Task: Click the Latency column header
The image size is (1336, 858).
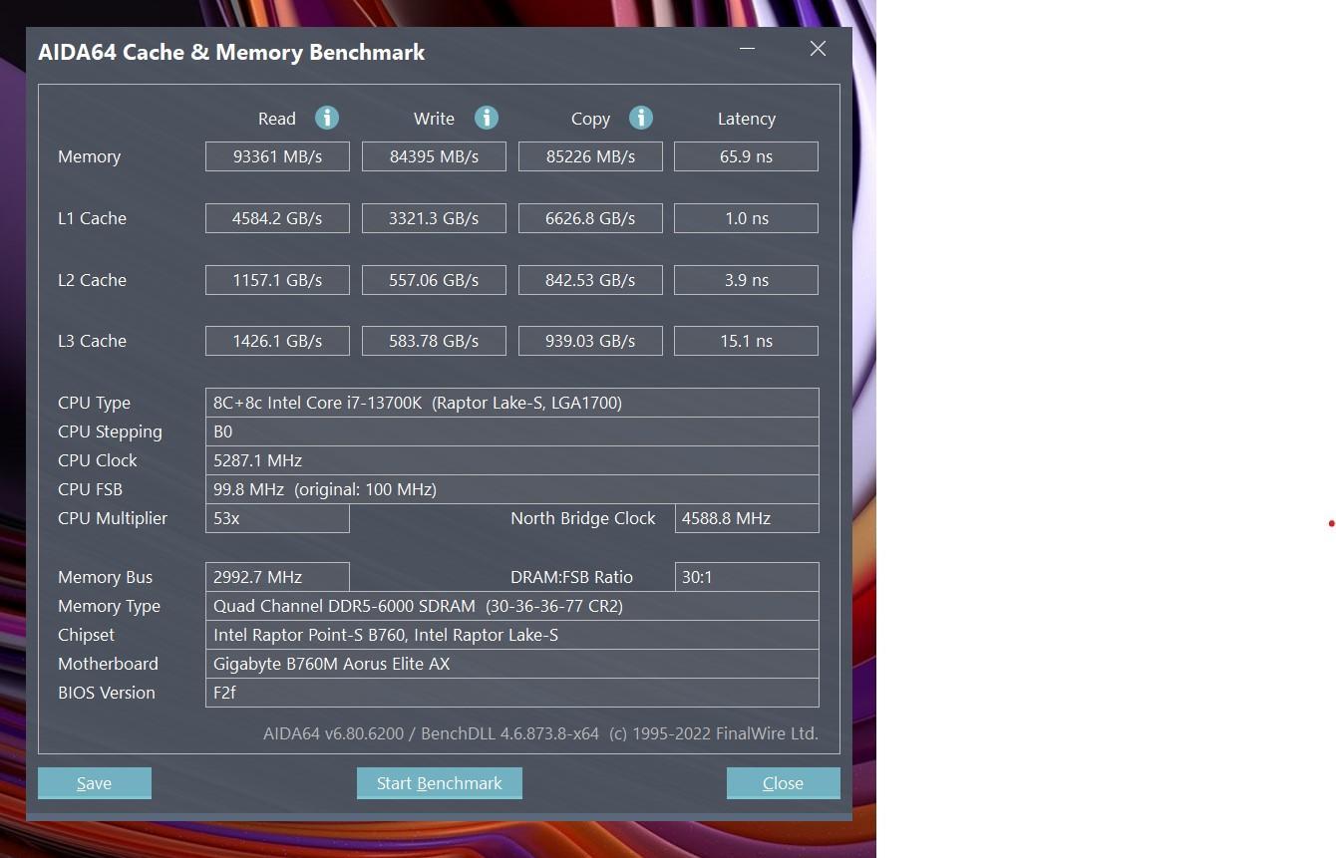Action: (x=747, y=119)
